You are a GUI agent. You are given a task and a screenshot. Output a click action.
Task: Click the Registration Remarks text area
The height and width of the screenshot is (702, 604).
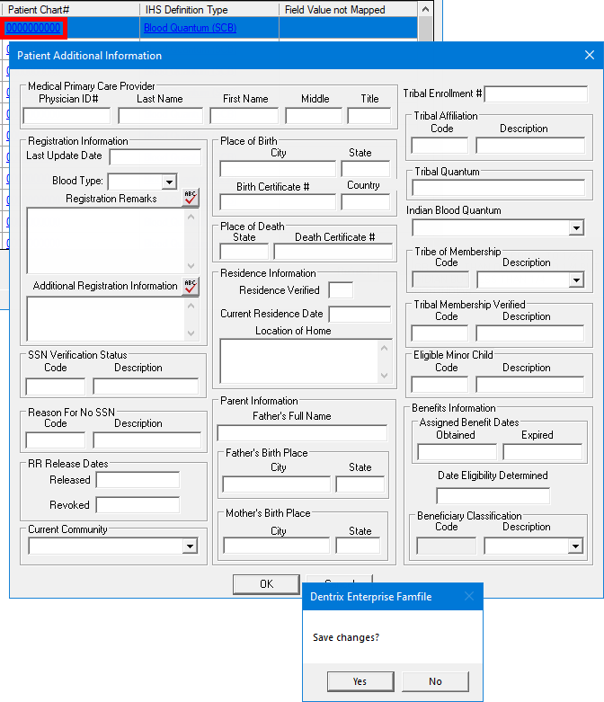tap(106, 240)
